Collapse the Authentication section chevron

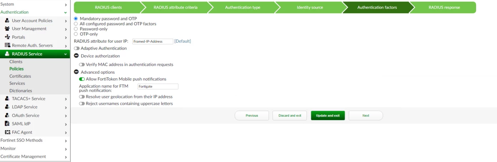click(x=66, y=12)
